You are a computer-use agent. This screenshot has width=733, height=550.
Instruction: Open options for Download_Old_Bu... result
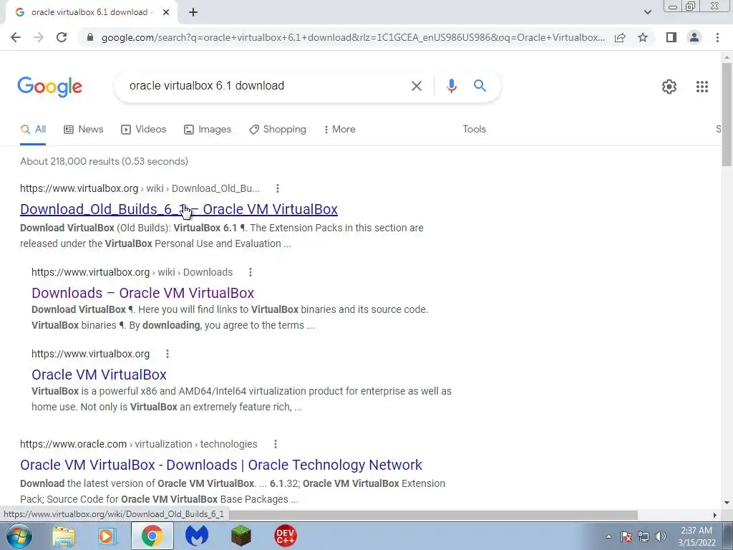tap(278, 188)
